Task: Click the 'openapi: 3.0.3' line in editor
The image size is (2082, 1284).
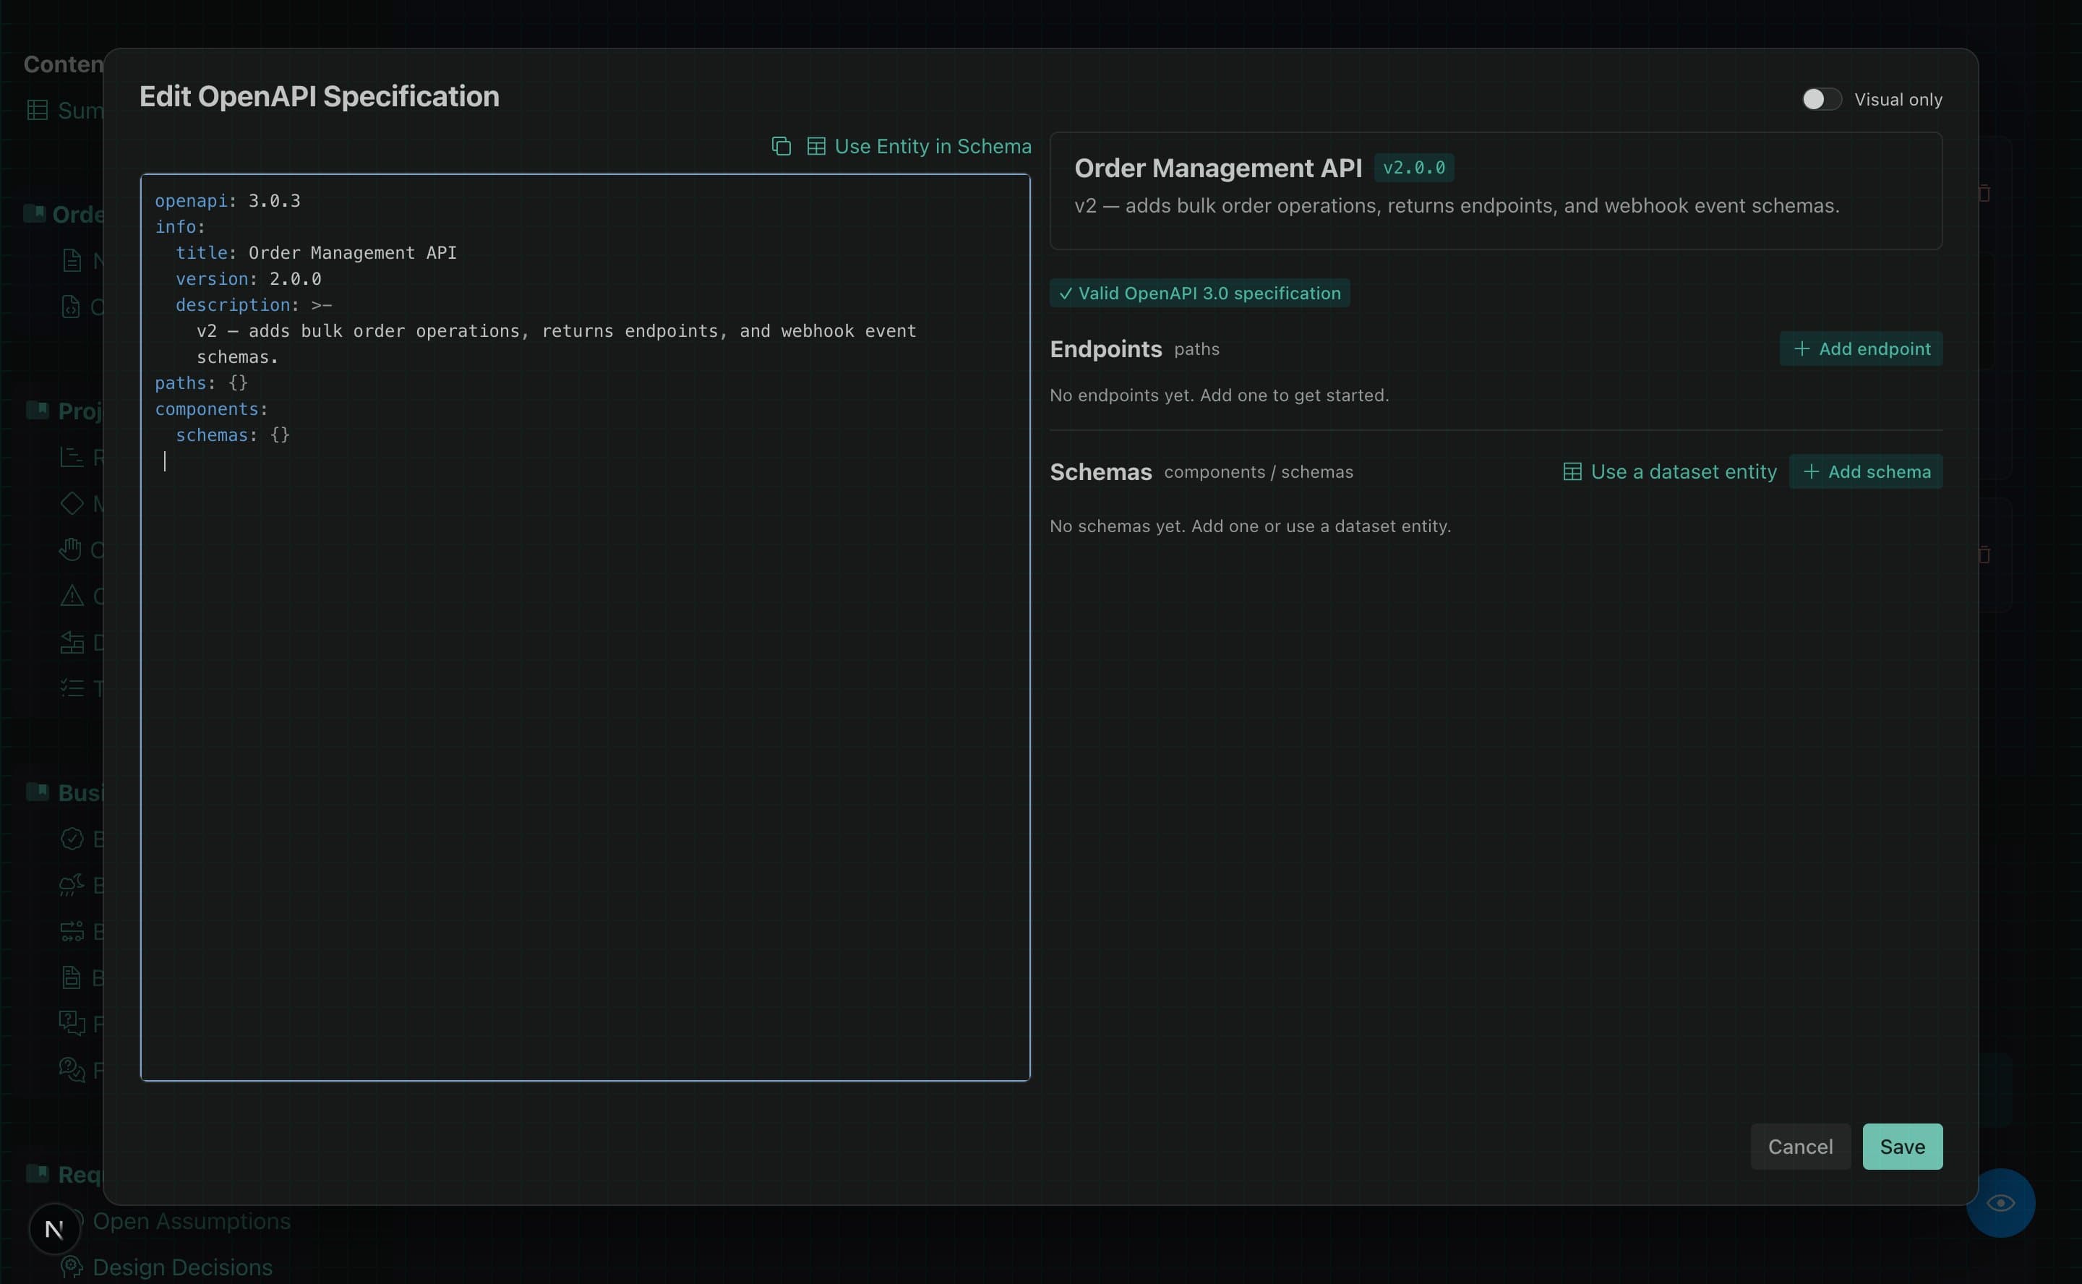Action: tap(228, 201)
